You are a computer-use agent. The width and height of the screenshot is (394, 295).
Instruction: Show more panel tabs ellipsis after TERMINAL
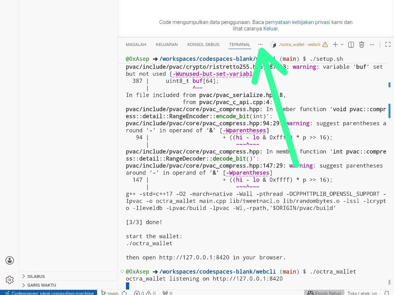(x=260, y=44)
